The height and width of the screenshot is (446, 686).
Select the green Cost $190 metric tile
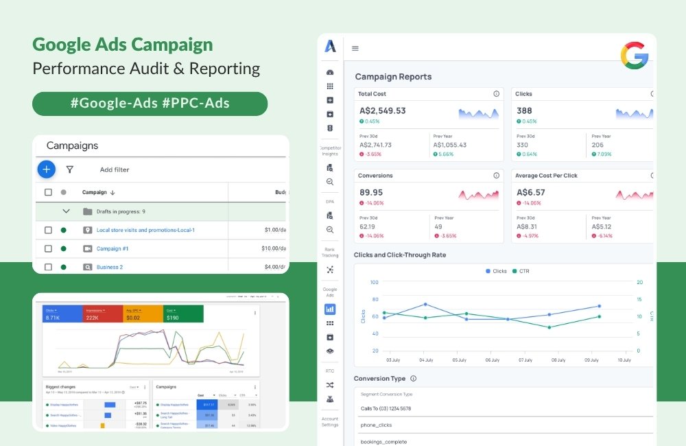183,314
